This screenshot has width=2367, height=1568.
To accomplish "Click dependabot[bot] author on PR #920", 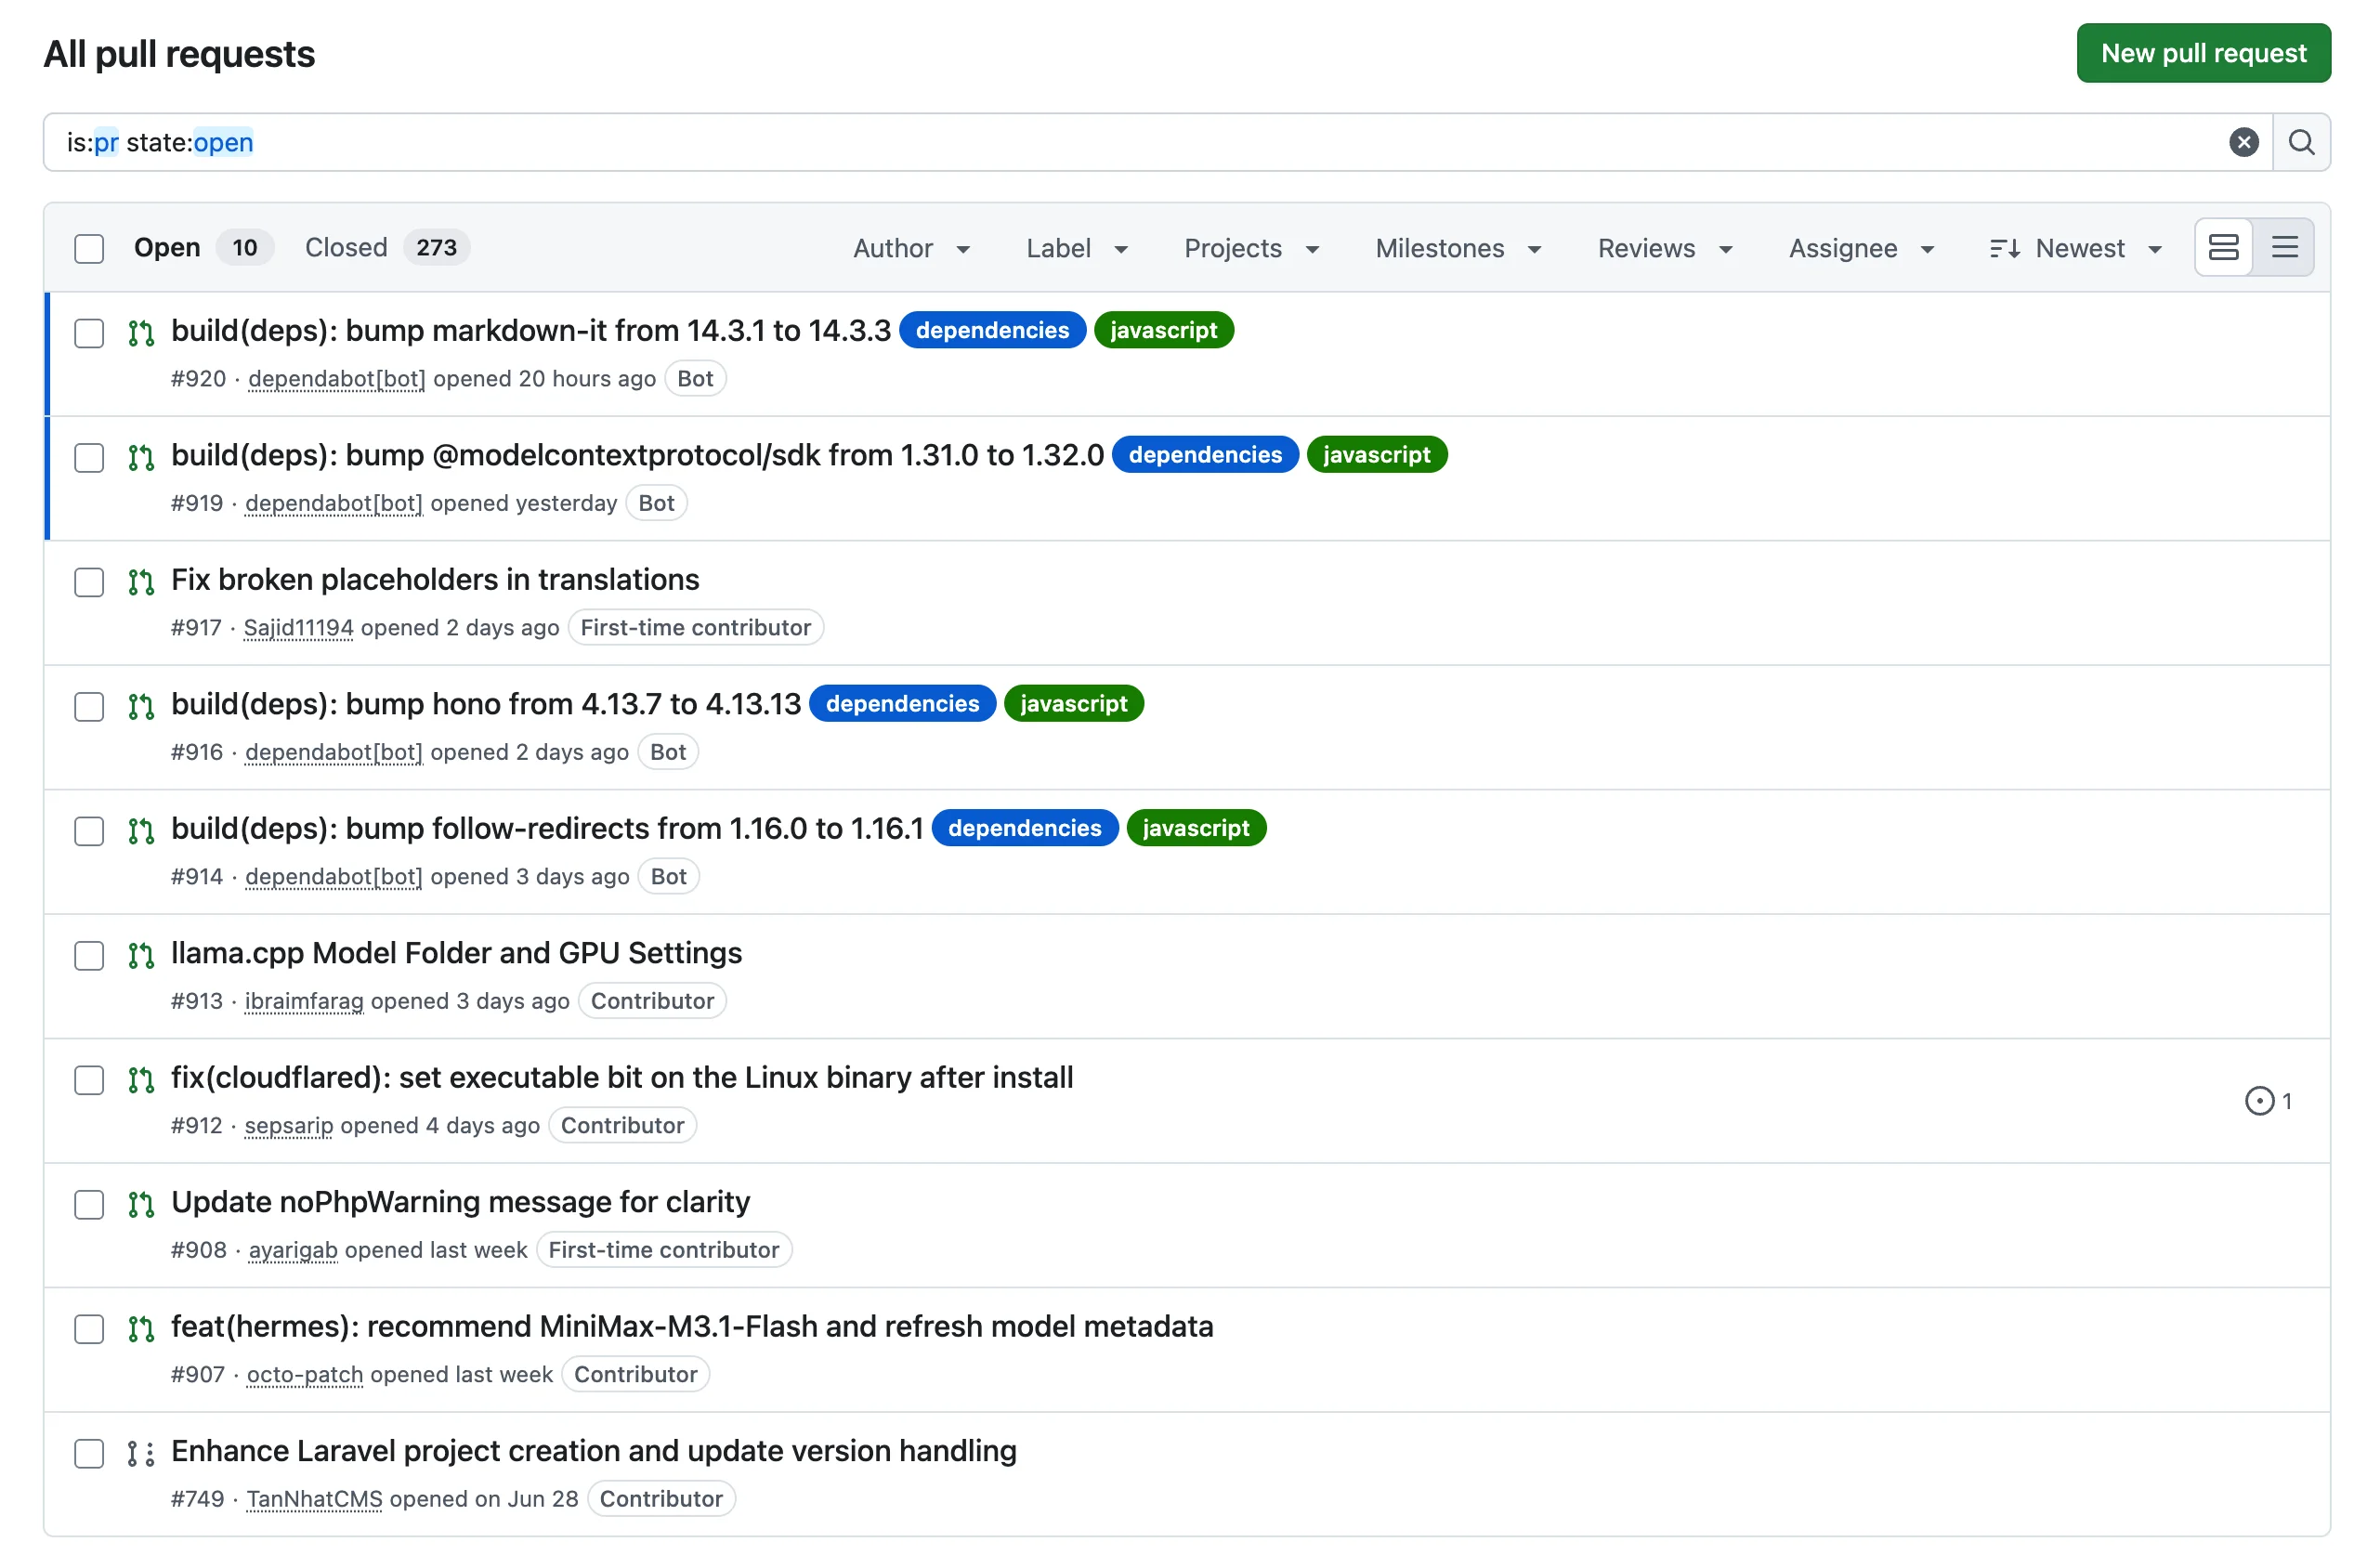I will point(337,379).
